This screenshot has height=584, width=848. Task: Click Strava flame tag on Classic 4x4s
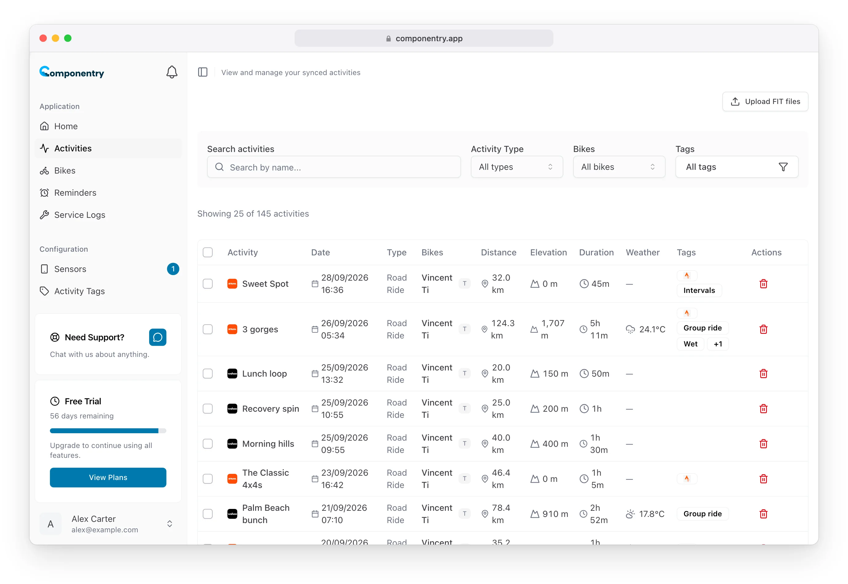[687, 479]
